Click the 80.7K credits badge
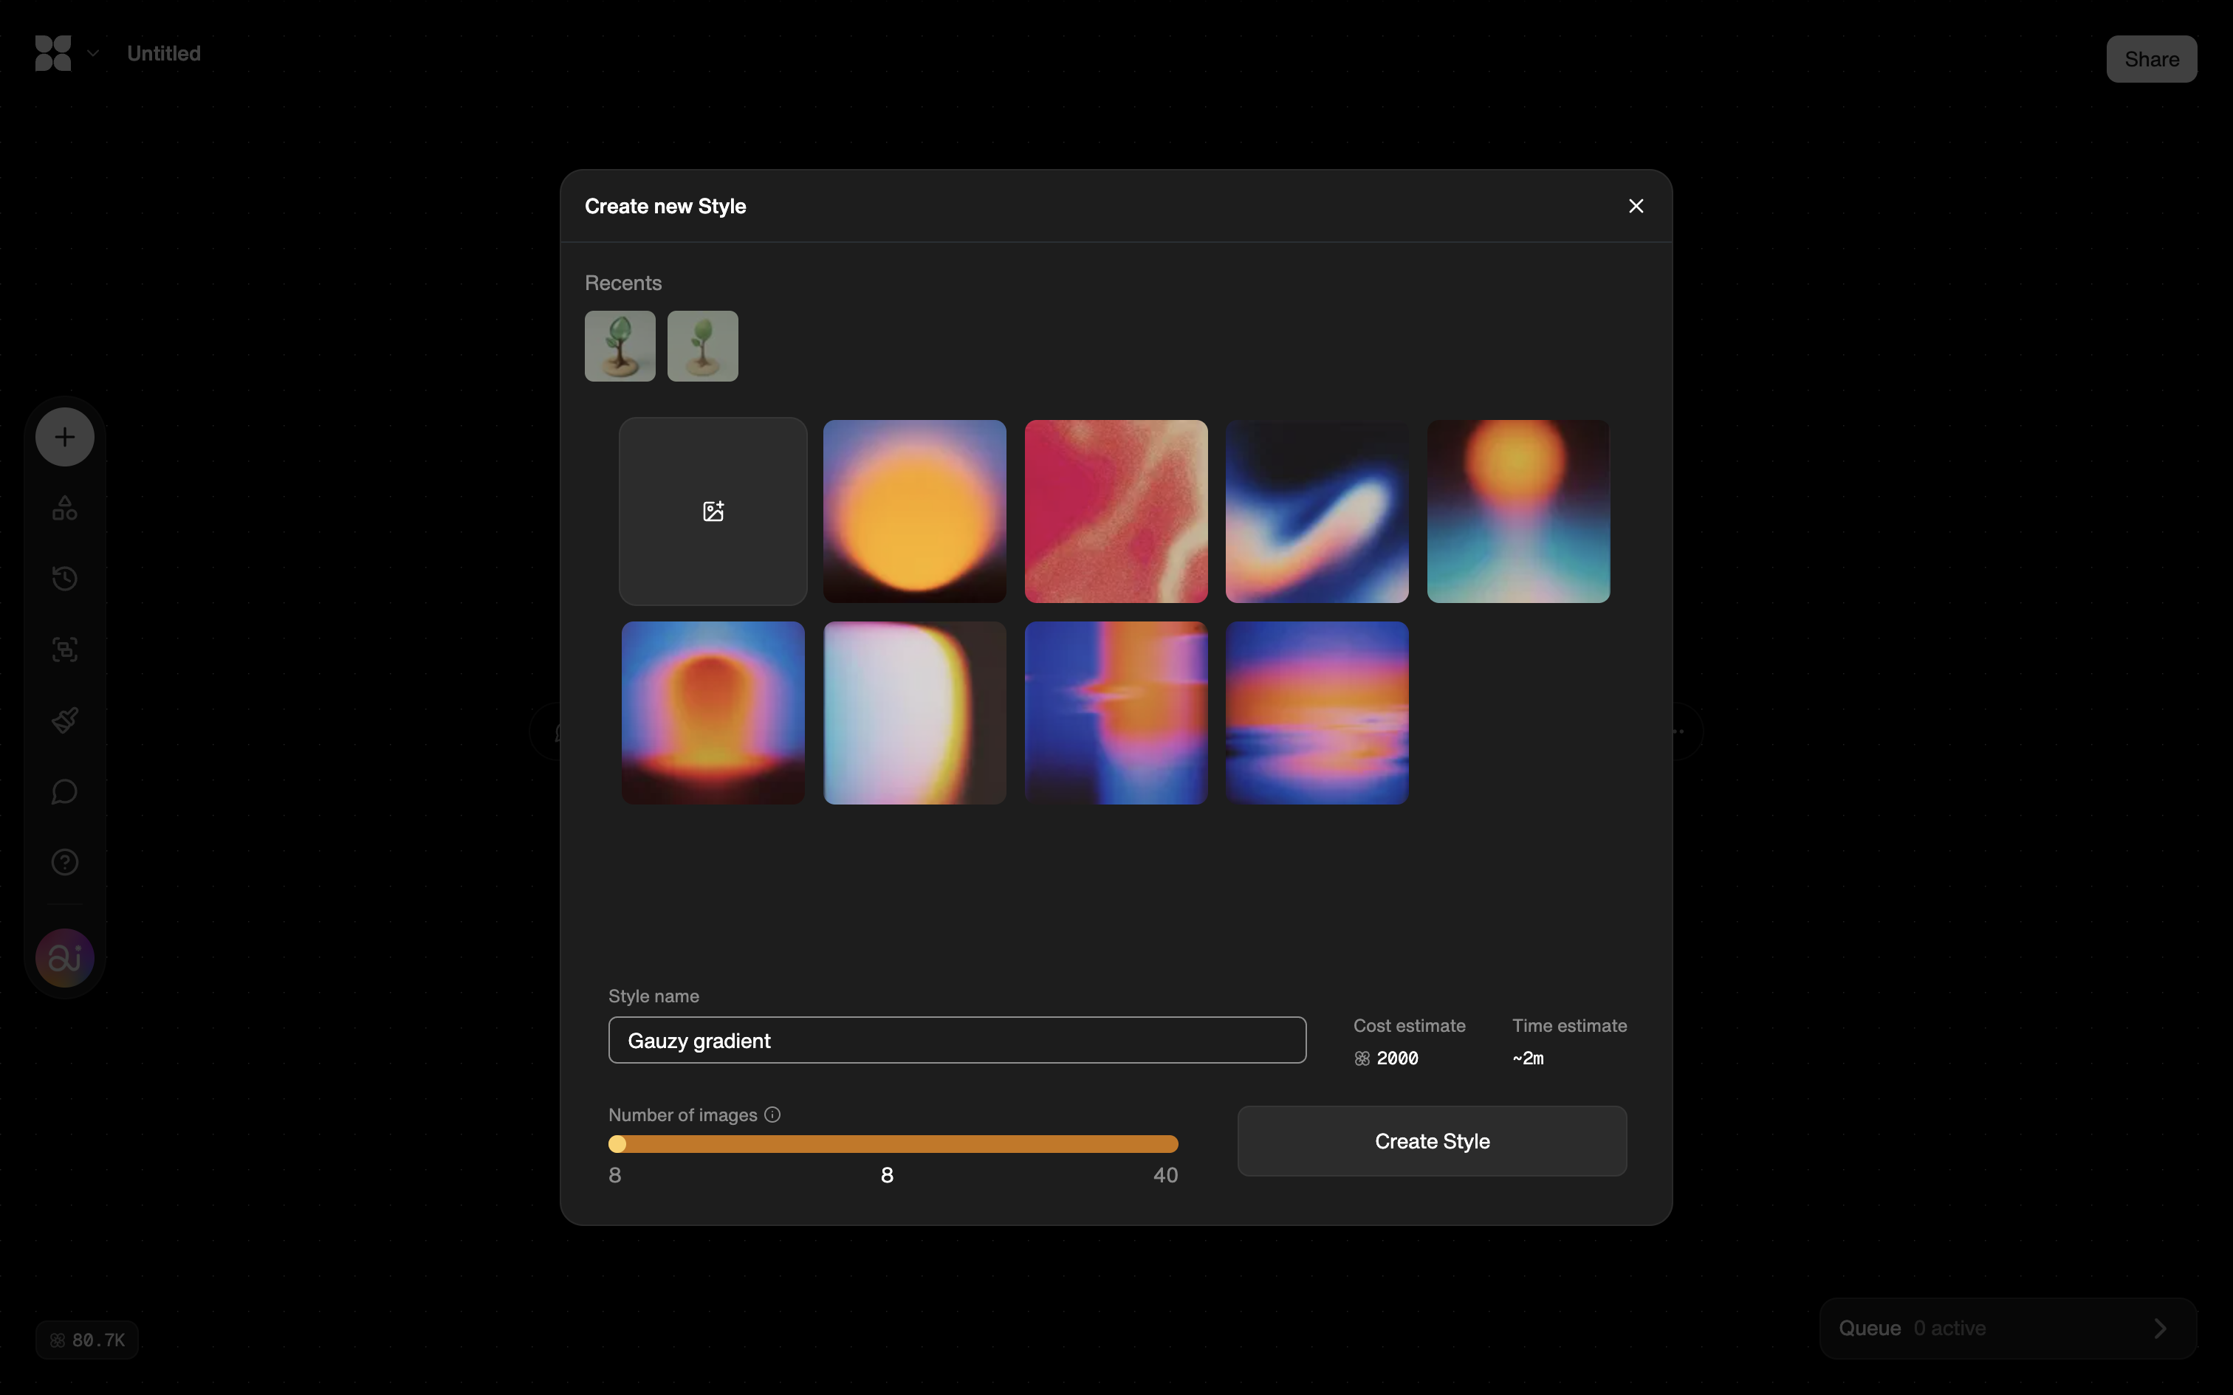Screen dimensions: 2233x1395 (x=88, y=1340)
